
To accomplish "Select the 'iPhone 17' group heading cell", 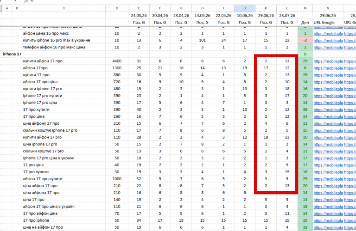I will tap(12, 54).
